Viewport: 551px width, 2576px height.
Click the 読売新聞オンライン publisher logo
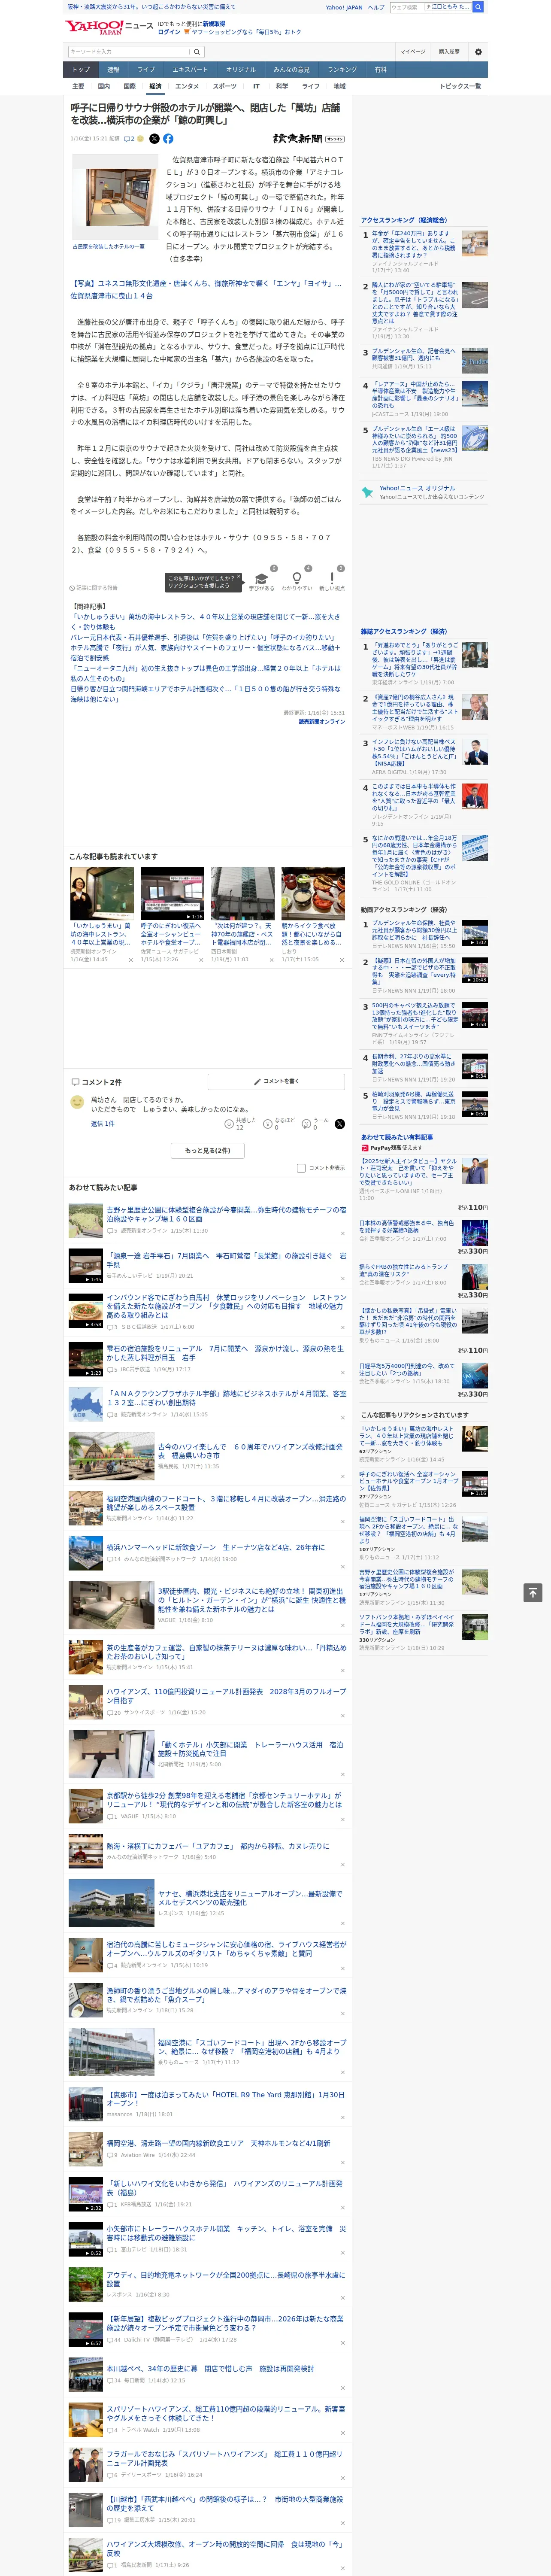pos(308,139)
